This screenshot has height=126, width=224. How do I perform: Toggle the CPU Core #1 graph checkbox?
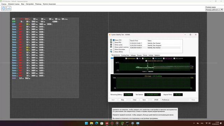tap(143, 58)
